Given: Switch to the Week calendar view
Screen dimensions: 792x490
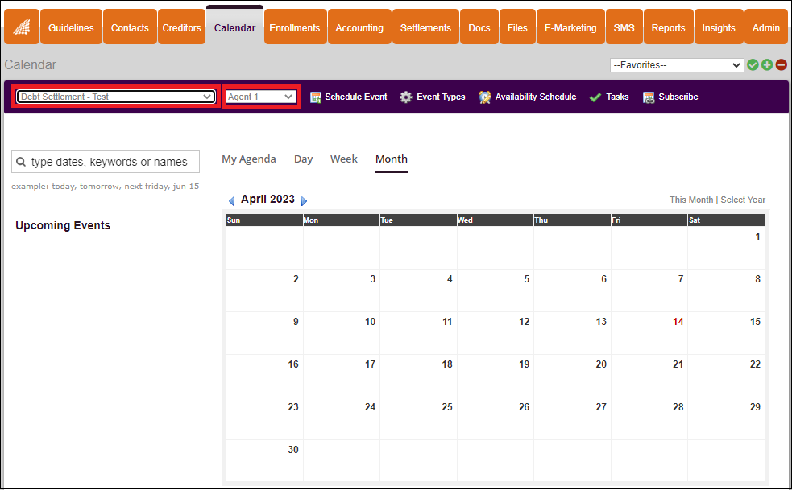Looking at the screenshot, I should (x=344, y=159).
